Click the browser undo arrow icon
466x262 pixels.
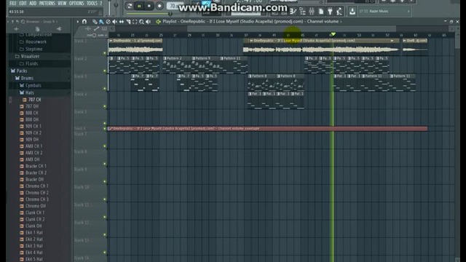point(17,22)
